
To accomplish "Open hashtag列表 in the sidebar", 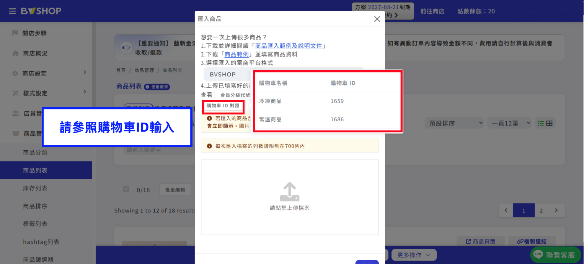I will coord(41,242).
